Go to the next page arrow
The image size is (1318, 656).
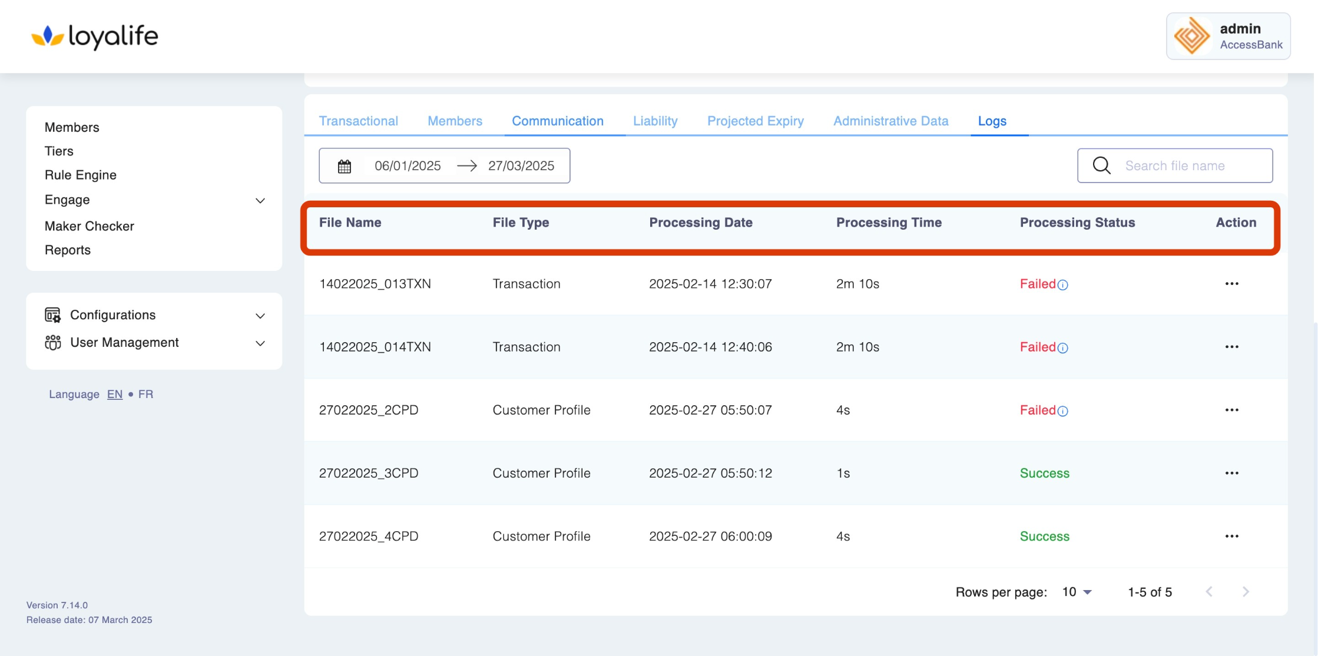coord(1245,592)
